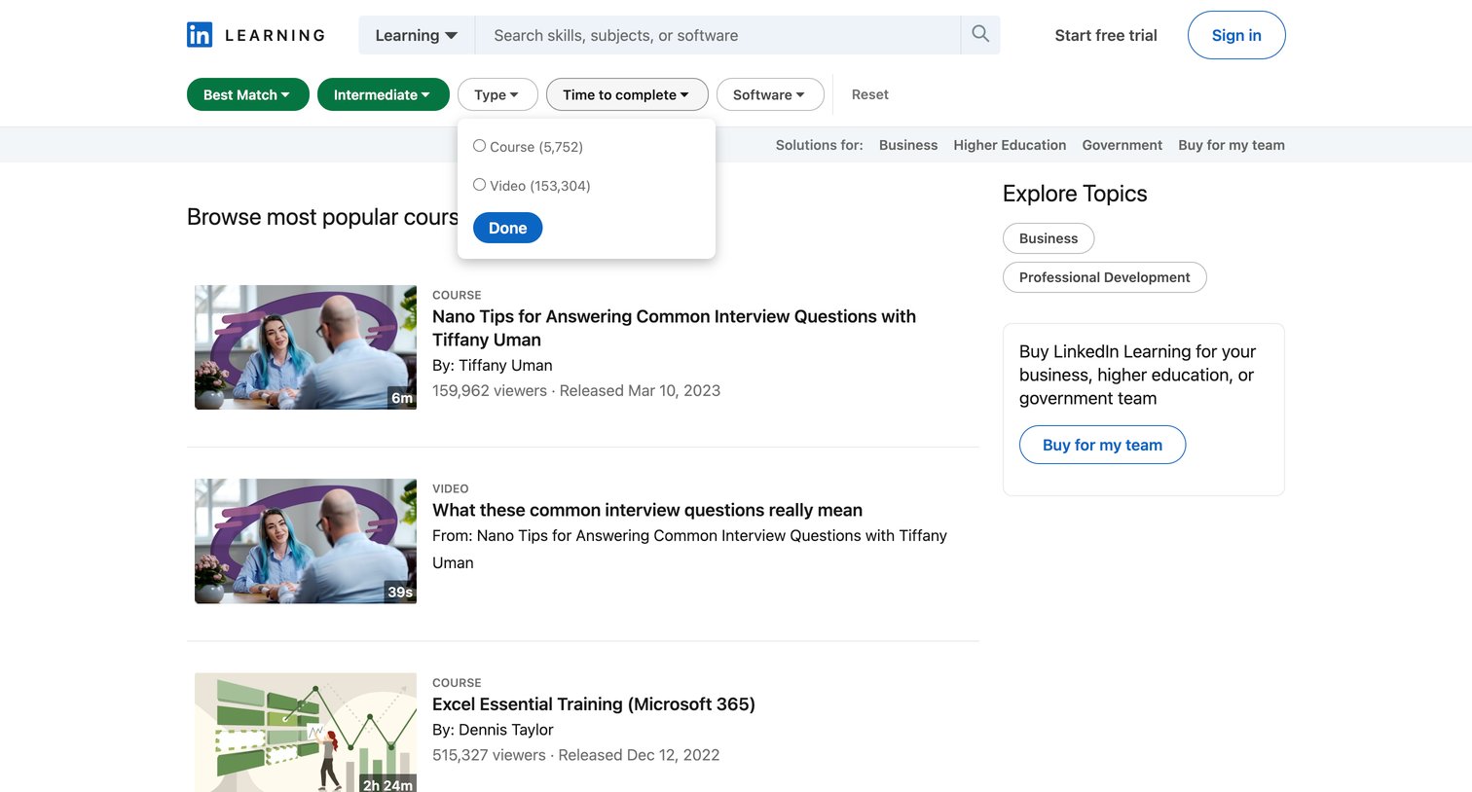Reset all applied filters

[869, 94]
